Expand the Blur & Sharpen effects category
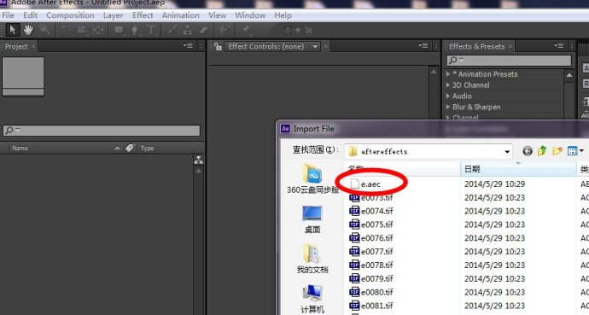589x315 pixels. coord(448,107)
